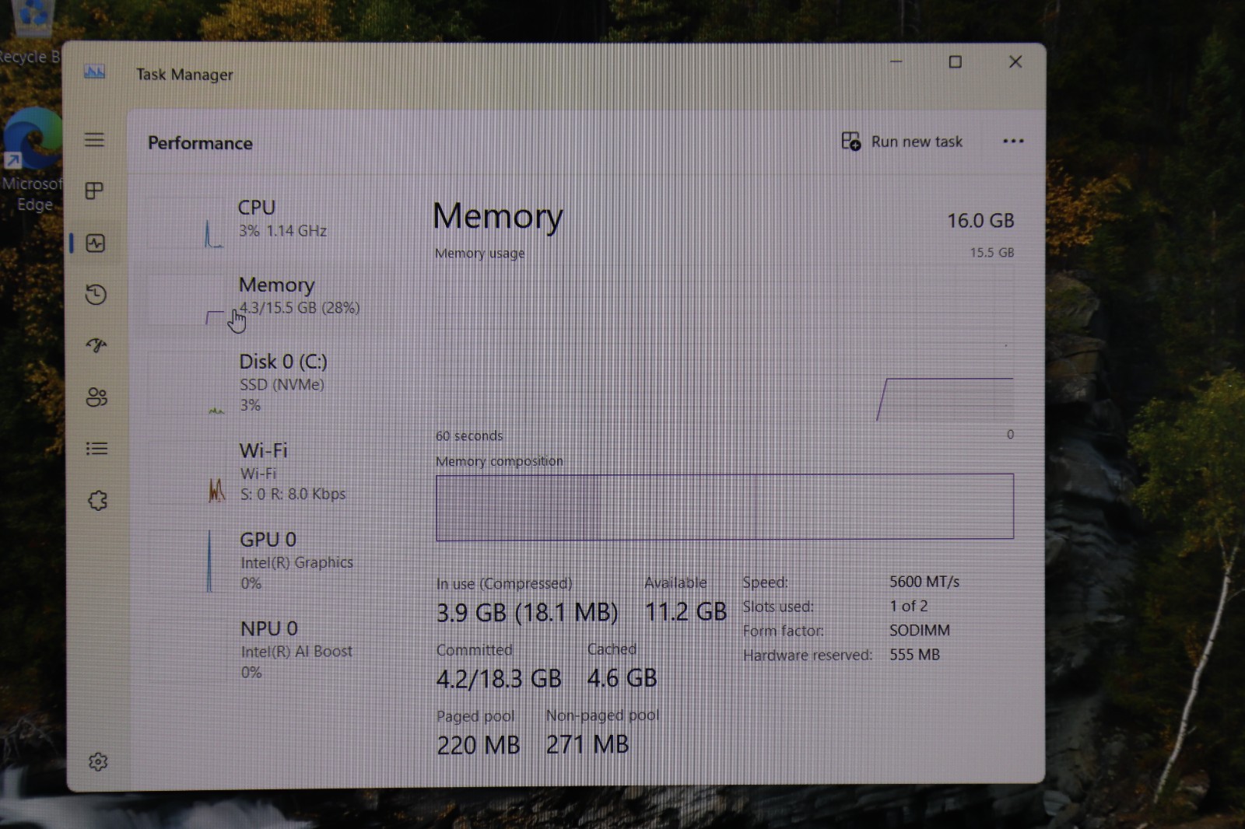Click the Recycle Bin desktop icon
The image size is (1245, 829).
(x=30, y=33)
